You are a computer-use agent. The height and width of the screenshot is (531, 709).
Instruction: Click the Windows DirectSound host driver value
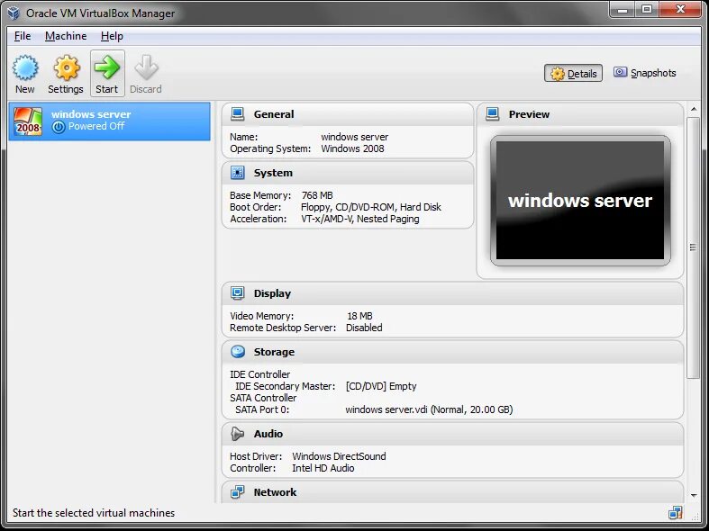(x=339, y=456)
